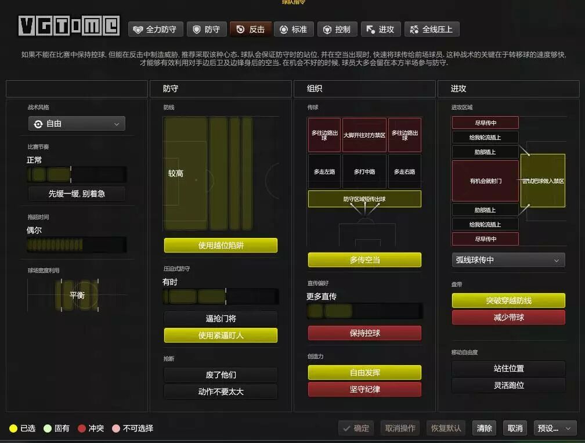Enable 动作不要太大 tackling instruction

click(x=221, y=391)
